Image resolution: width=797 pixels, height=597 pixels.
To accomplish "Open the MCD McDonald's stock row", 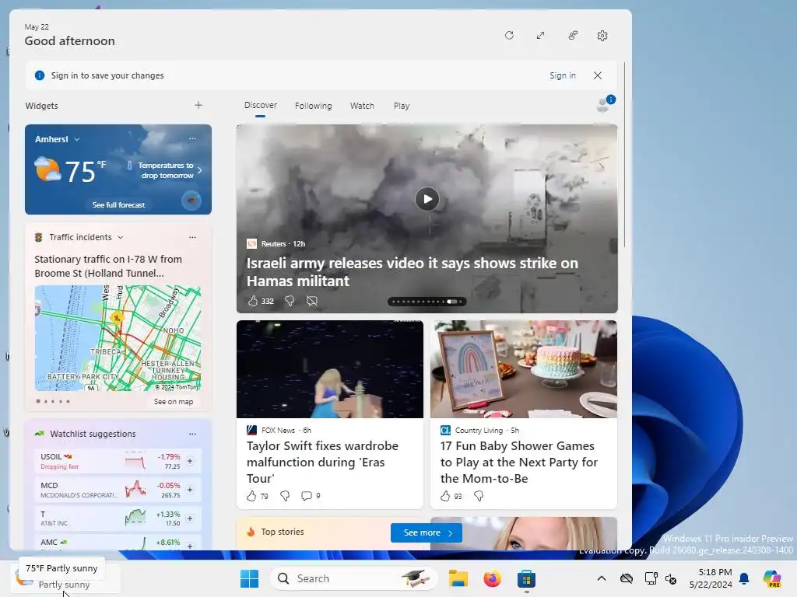I will point(118,490).
